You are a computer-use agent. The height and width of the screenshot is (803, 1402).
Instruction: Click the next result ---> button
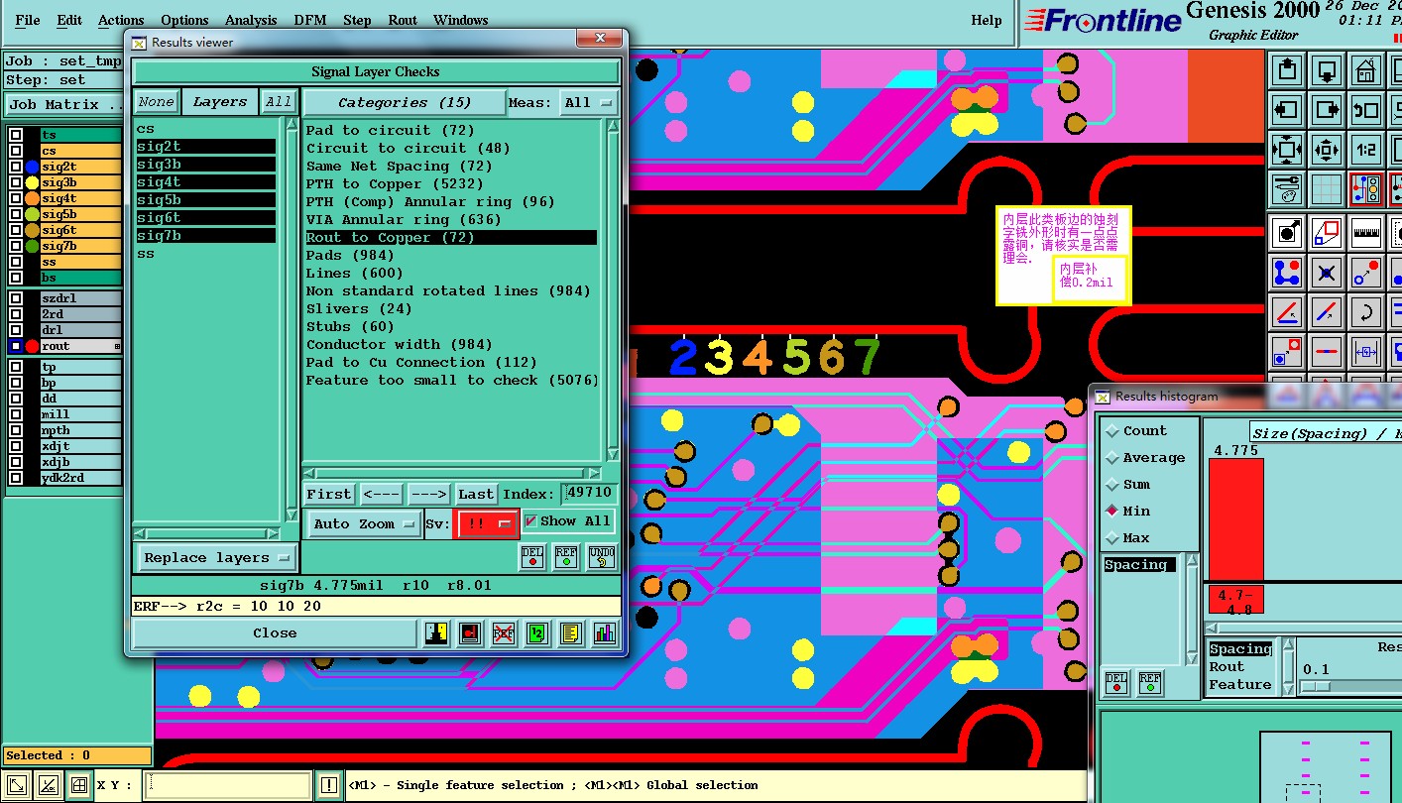(428, 494)
